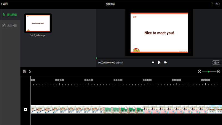This screenshot has height=125, width=222.
Task: Click the fast forward button
Action: [x=166, y=62]
